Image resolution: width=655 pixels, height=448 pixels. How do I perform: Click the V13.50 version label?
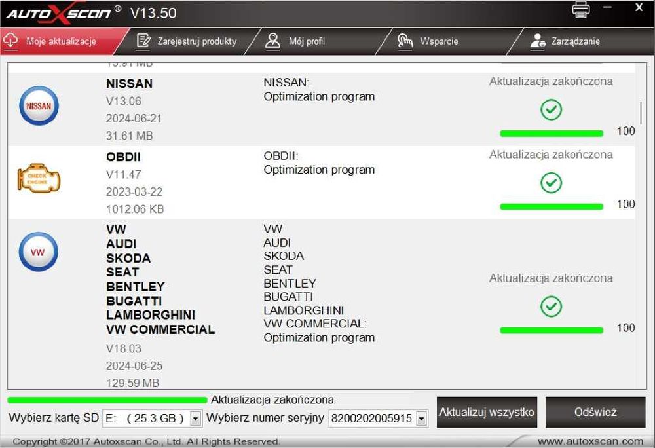[153, 13]
